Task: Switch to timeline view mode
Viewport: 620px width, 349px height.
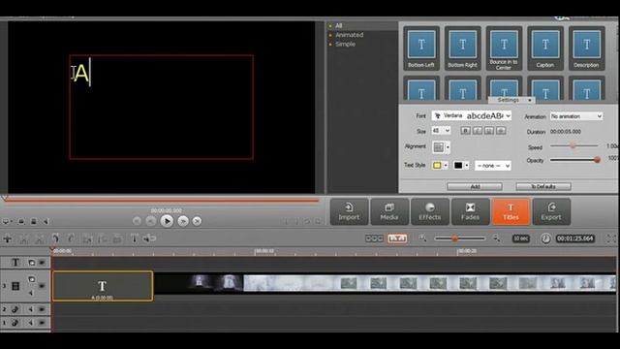Action: pyautogui.click(x=397, y=238)
